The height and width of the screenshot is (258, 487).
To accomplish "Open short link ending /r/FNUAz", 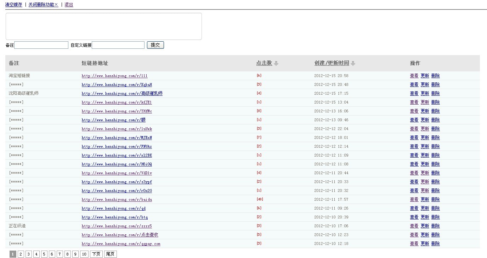I will coord(117,146).
